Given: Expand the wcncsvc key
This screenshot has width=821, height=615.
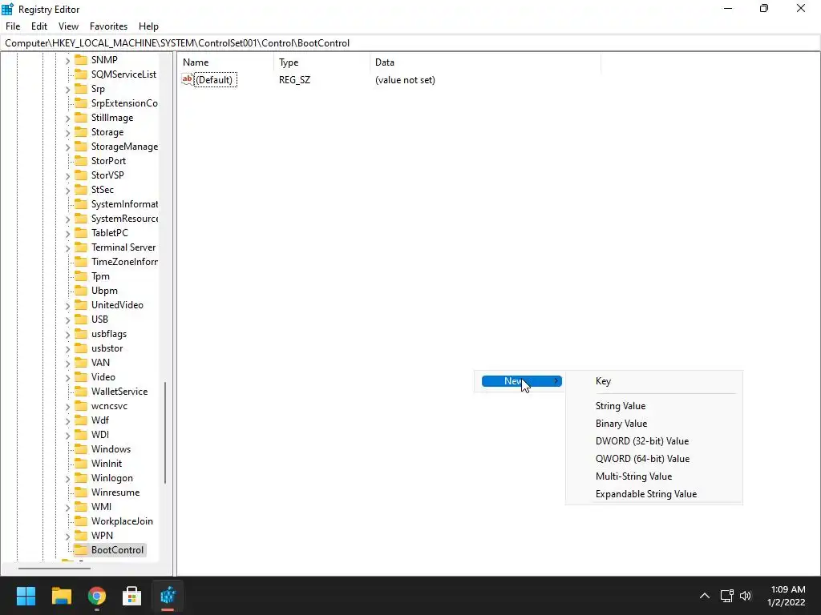Looking at the screenshot, I should tap(67, 406).
